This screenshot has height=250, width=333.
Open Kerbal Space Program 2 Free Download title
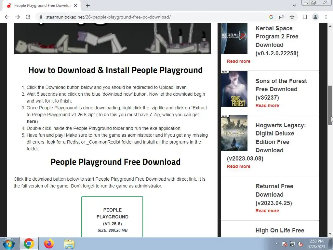click(277, 41)
